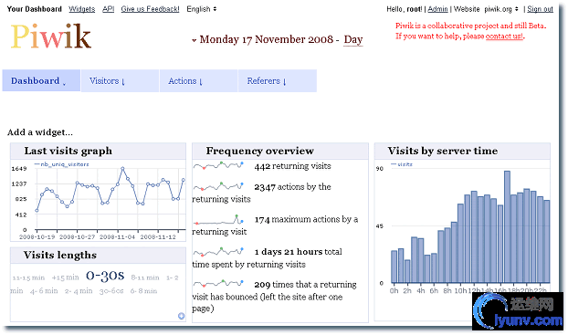Click sparkline beside 174 maximum actions

coord(218,219)
